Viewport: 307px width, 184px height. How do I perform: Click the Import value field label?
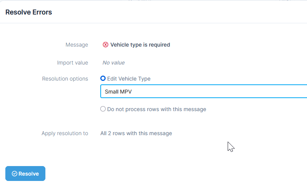coord(72,63)
